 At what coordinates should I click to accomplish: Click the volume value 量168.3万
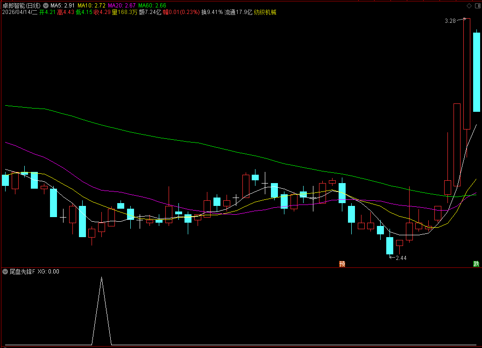[x=125, y=12]
